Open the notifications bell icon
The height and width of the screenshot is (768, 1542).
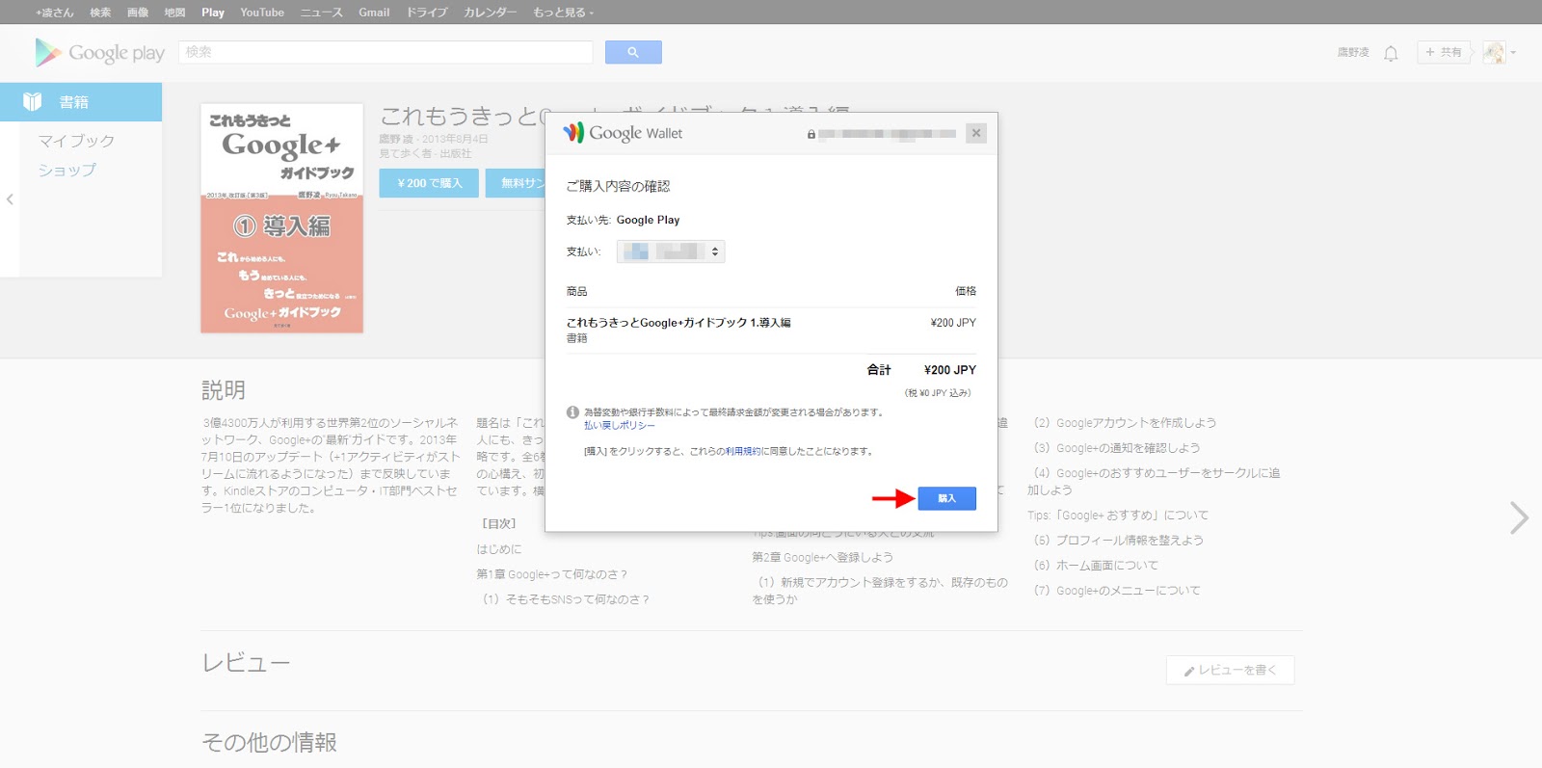point(1391,53)
